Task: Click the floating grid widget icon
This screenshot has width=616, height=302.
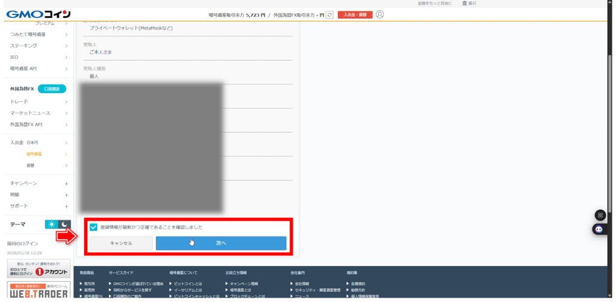Action: 599,215
